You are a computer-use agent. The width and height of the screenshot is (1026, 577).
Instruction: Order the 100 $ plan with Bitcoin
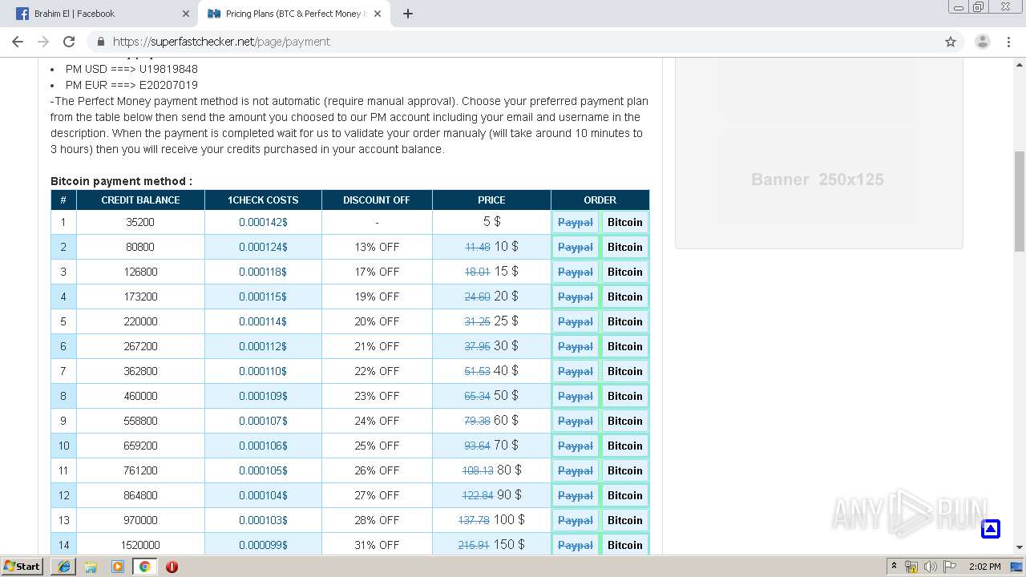tap(625, 520)
